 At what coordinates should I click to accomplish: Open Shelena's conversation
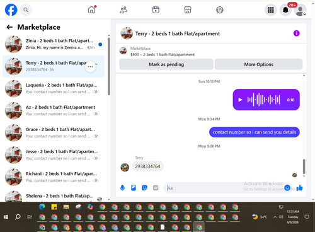pos(54,196)
